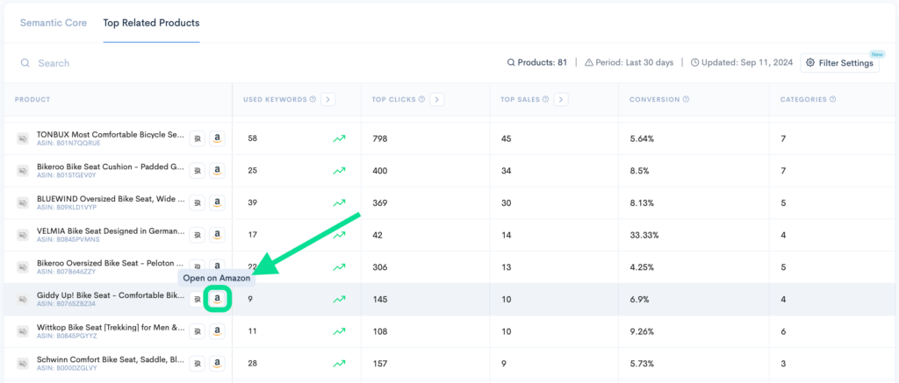The width and height of the screenshot is (899, 383).
Task: Click help icon beside Conversion
Action: coord(686,99)
